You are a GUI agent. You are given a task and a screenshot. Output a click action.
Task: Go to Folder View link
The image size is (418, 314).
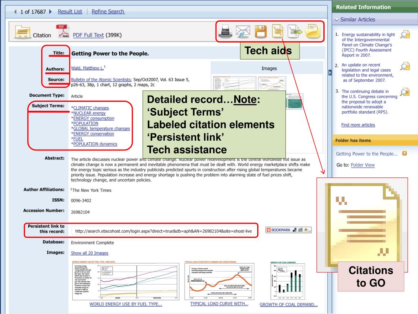pos(362,165)
